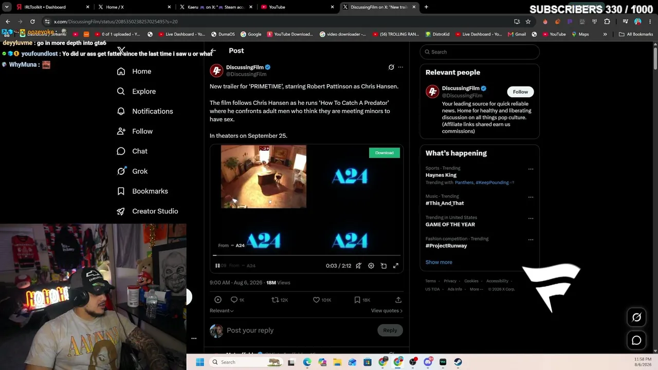Viewport: 658px width, 370px height.
Task: Open a new browser tab
Action: click(426, 7)
